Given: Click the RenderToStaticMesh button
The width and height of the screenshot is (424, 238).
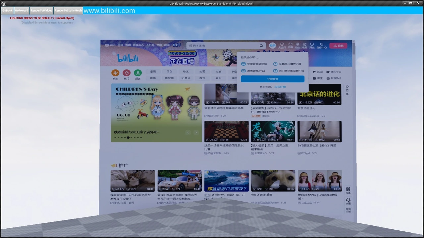Looking at the screenshot, I should [x=68, y=11].
